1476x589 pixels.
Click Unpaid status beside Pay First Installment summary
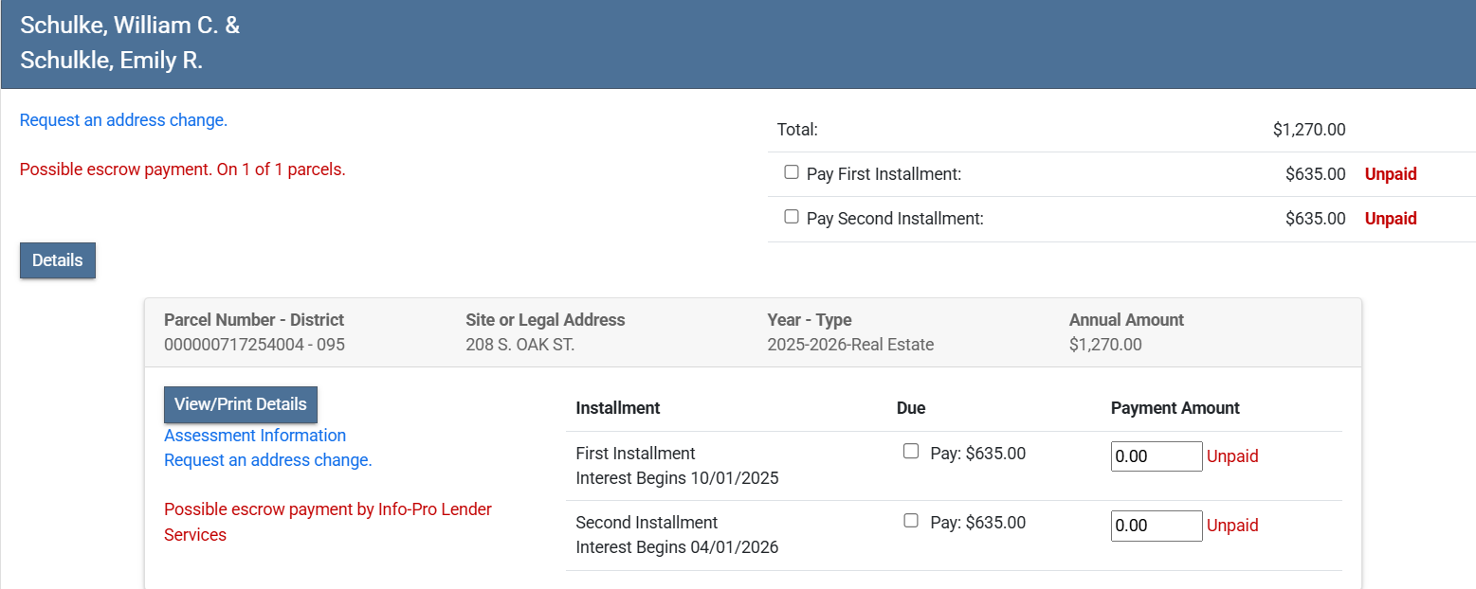coord(1390,174)
